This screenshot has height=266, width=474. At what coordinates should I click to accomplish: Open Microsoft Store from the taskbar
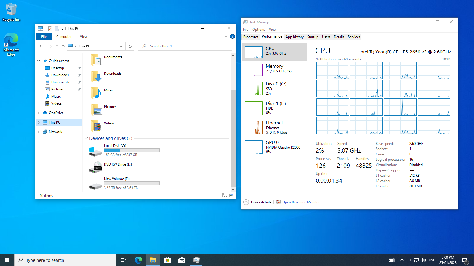[167, 260]
